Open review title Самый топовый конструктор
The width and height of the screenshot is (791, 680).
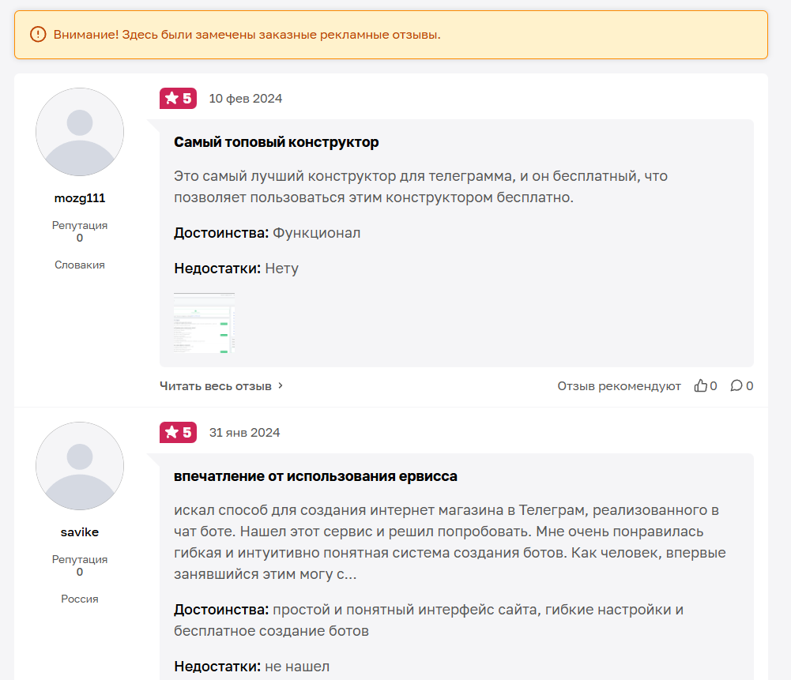[x=277, y=142]
